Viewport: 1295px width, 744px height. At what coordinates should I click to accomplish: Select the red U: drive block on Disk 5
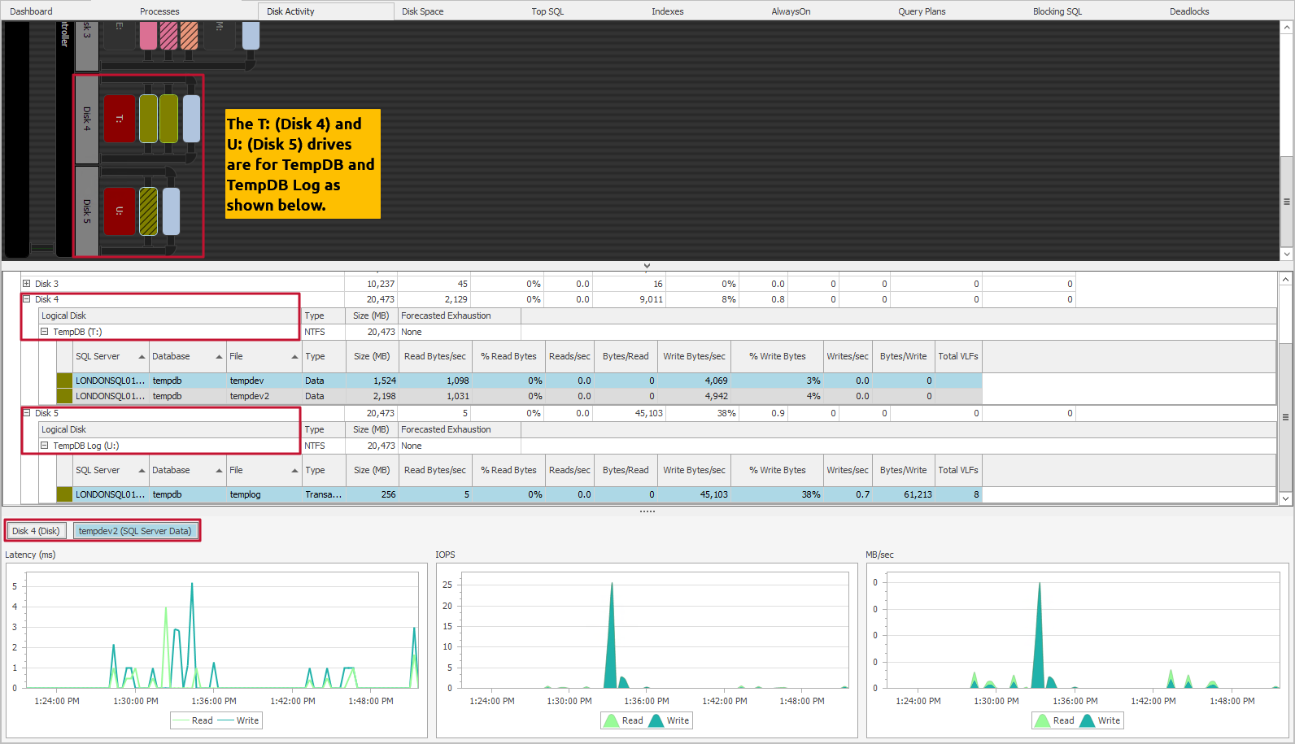click(x=119, y=211)
